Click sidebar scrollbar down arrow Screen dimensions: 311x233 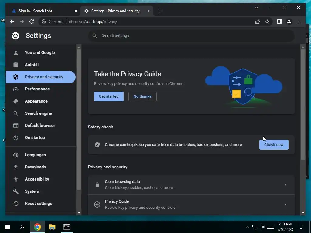[79, 213]
